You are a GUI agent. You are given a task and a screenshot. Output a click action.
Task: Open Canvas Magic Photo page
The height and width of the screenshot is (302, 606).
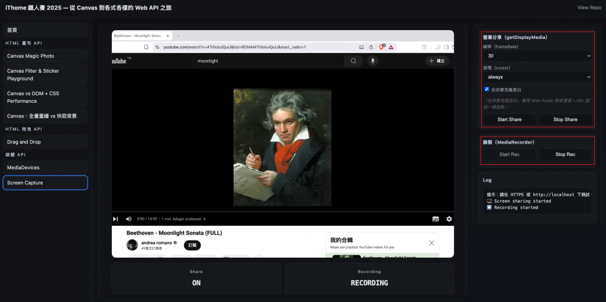tap(45, 56)
